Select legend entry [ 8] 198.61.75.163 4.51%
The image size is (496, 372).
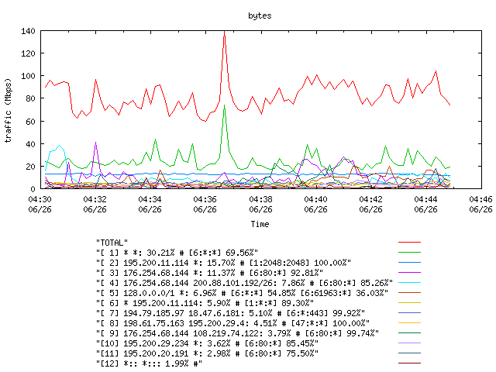pyautogui.click(x=232, y=323)
